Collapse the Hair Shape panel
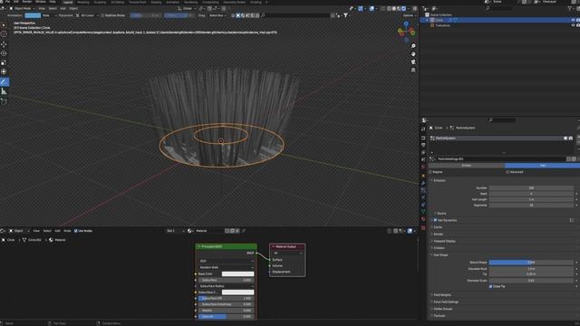Image resolution: width=580 pixels, height=326 pixels. point(440,255)
